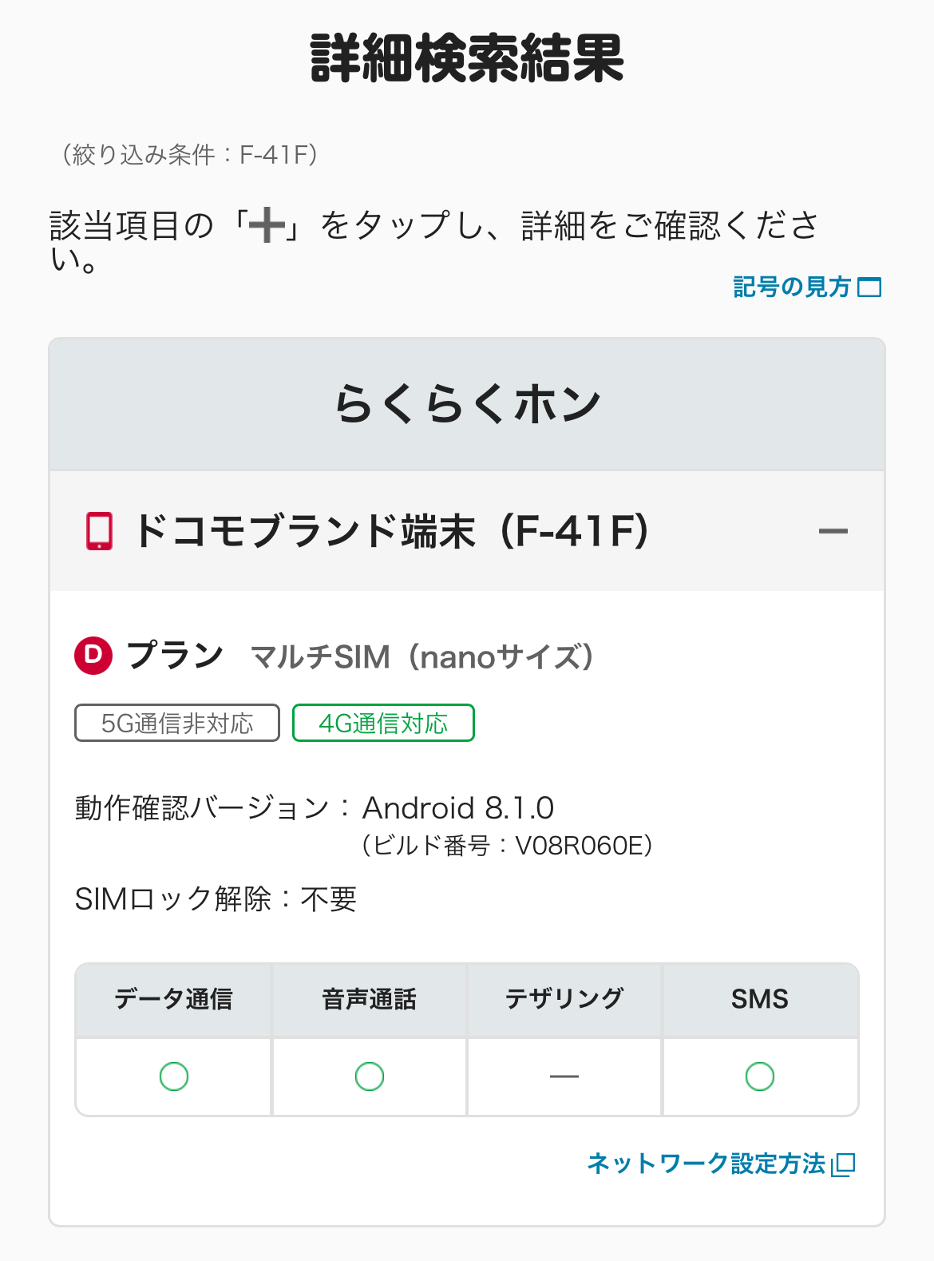The width and height of the screenshot is (934, 1261).
Task: Click the 5G通信非対応 badge
Action: (x=177, y=724)
